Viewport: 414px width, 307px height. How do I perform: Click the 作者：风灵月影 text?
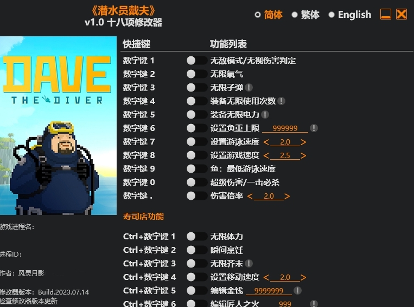tap(22, 273)
